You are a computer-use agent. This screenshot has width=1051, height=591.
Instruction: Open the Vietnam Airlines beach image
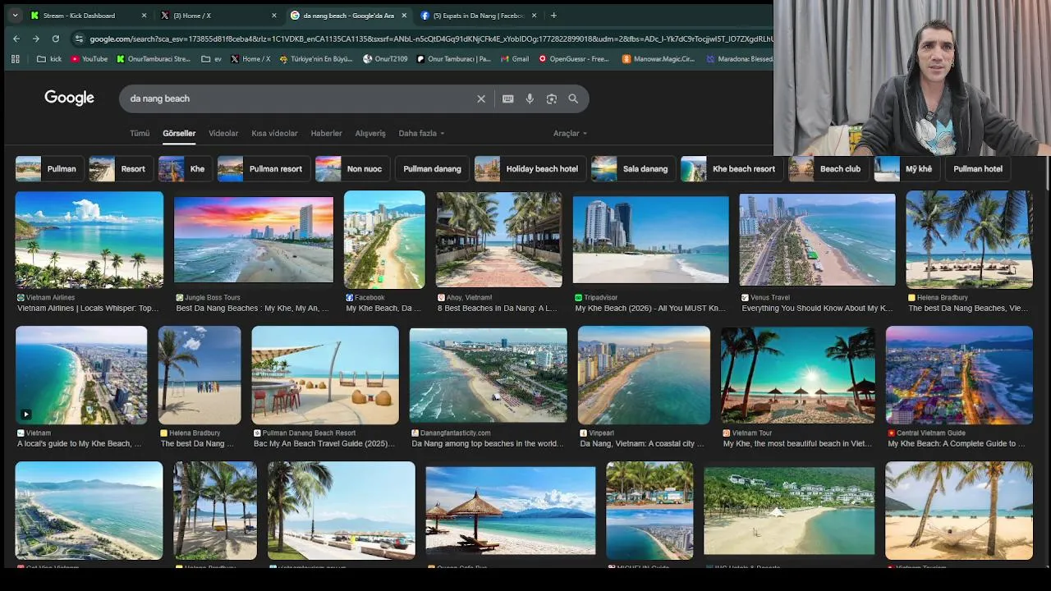(x=89, y=240)
